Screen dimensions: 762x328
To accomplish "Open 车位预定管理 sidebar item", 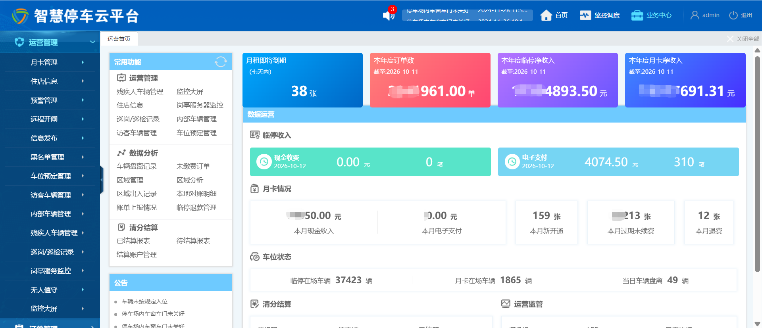I will tap(50, 176).
